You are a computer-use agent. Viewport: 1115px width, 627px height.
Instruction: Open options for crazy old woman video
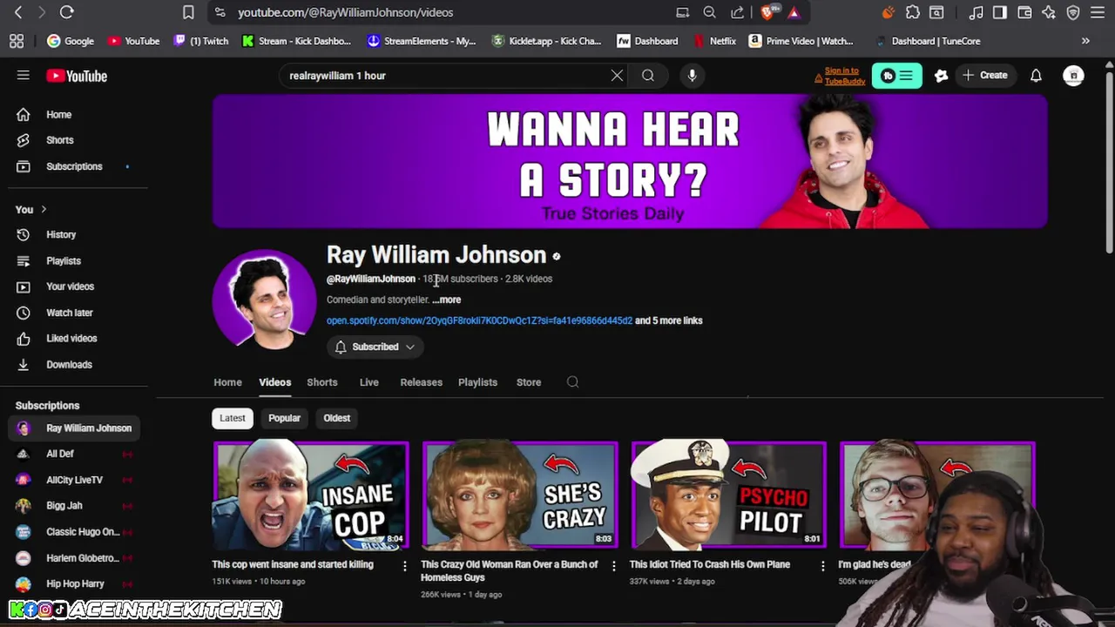tap(613, 566)
